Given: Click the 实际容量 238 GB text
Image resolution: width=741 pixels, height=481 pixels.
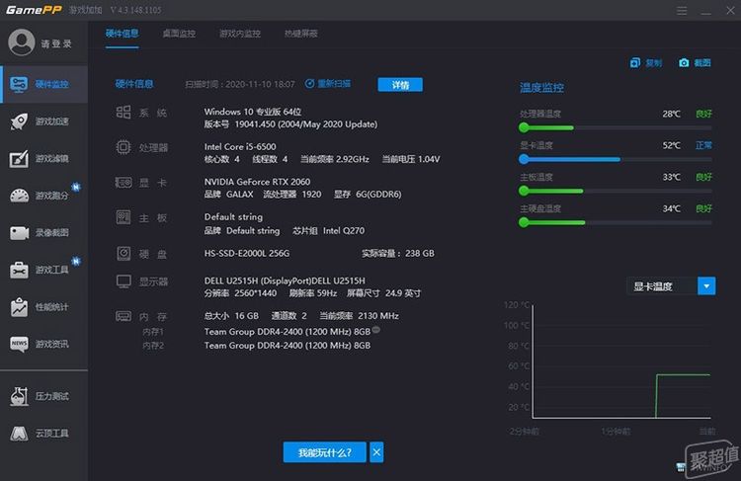Looking at the screenshot, I should click(398, 253).
